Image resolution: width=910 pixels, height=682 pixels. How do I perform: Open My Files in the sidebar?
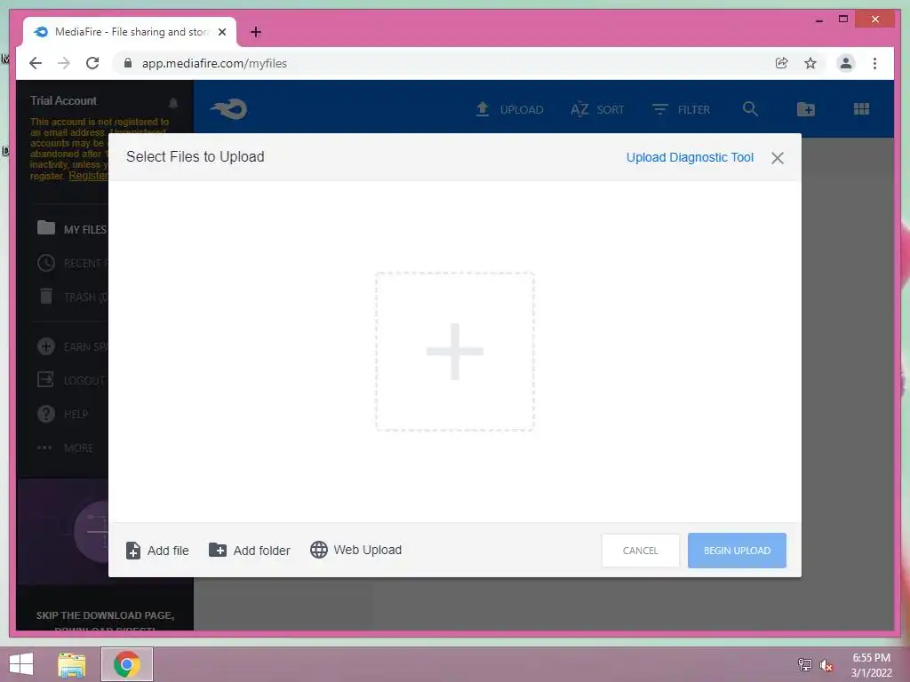click(x=72, y=228)
